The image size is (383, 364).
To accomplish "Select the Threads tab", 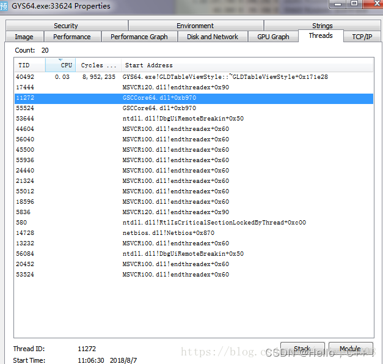I will click(x=321, y=35).
